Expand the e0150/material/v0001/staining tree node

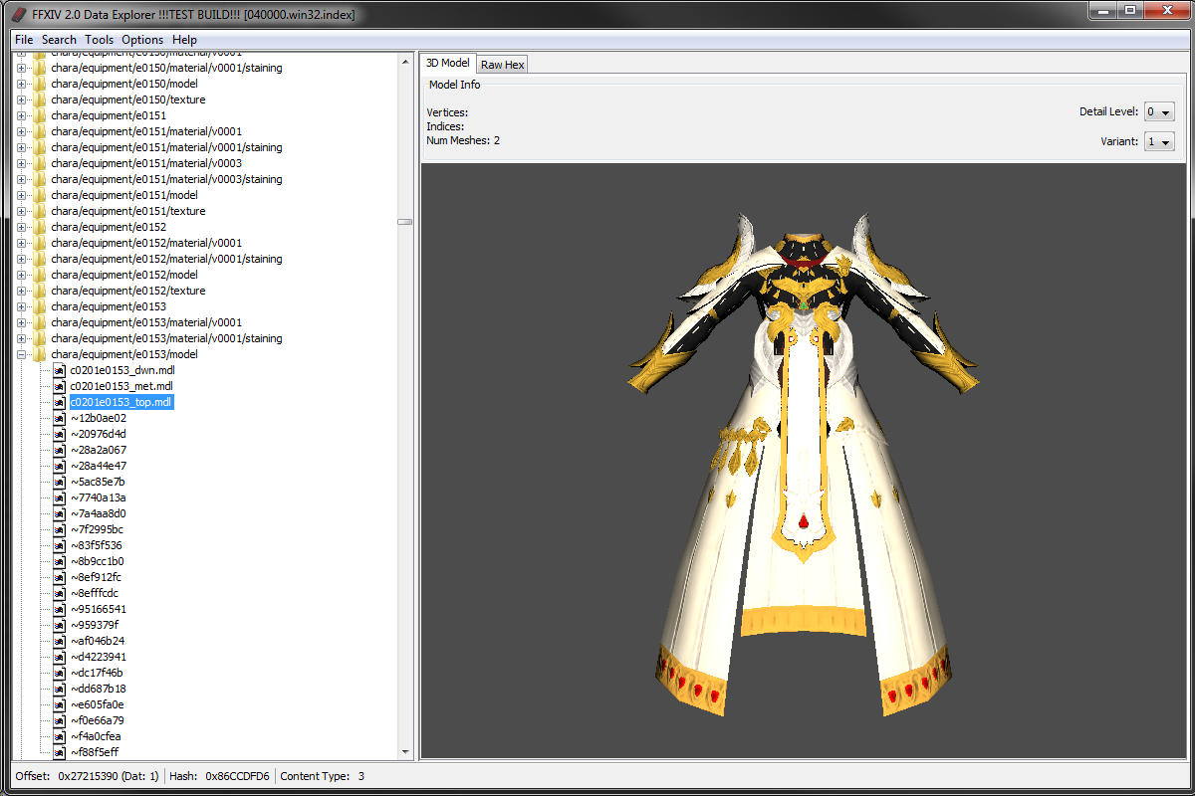click(x=22, y=68)
